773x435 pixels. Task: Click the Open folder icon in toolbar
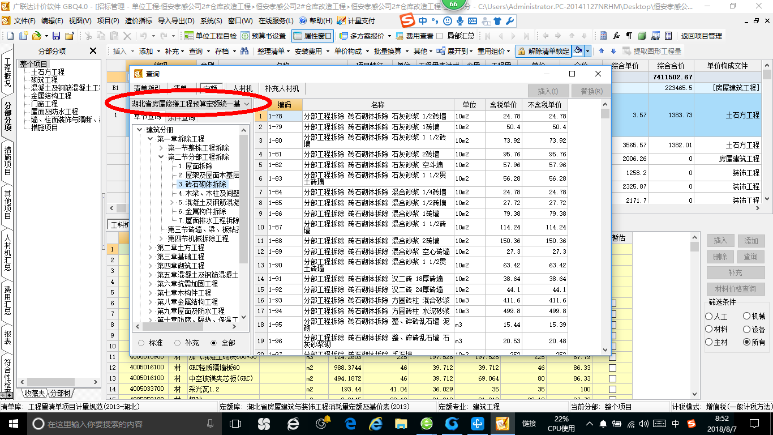tap(36, 36)
